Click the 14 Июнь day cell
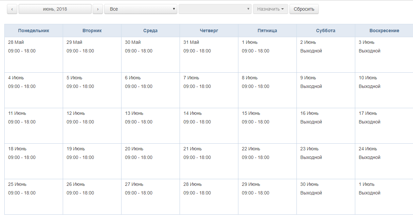Screen dimensions: 413x222 pyautogui.click(x=209, y=125)
